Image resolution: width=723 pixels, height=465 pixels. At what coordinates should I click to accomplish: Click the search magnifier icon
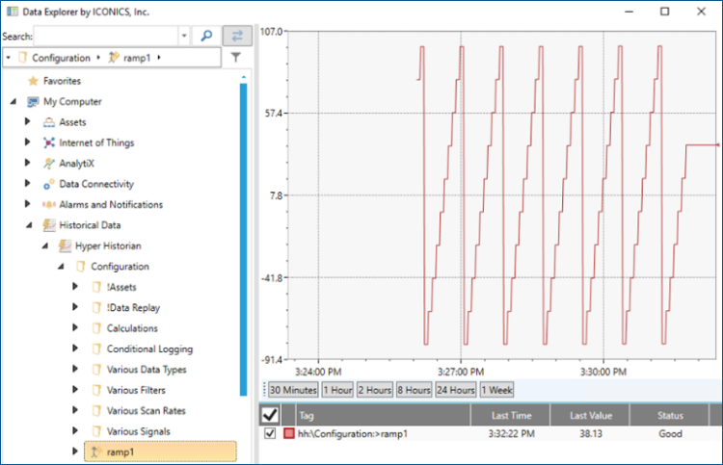point(206,36)
